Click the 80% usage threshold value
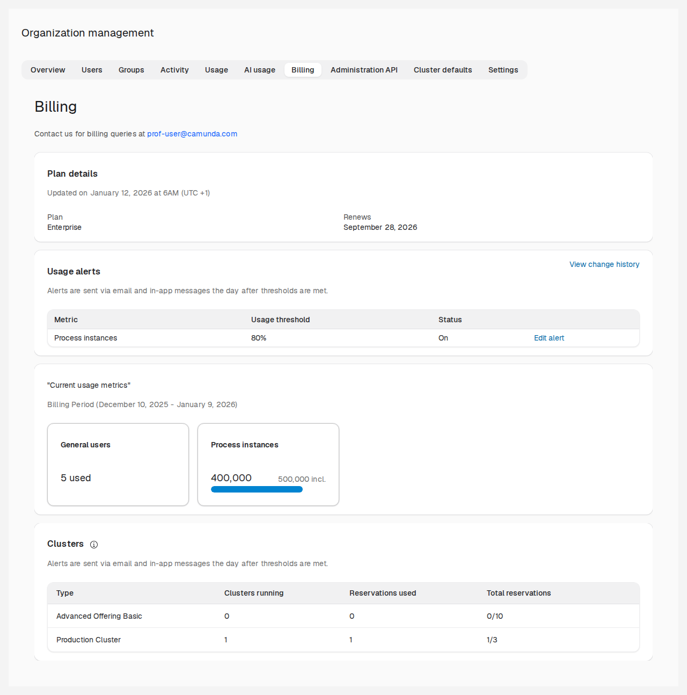 (259, 338)
